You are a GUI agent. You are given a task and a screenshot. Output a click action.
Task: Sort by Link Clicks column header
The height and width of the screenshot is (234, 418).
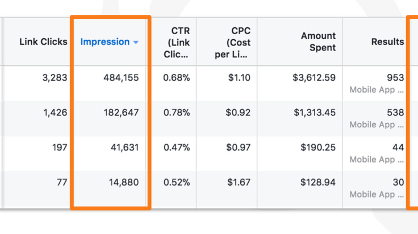point(43,42)
